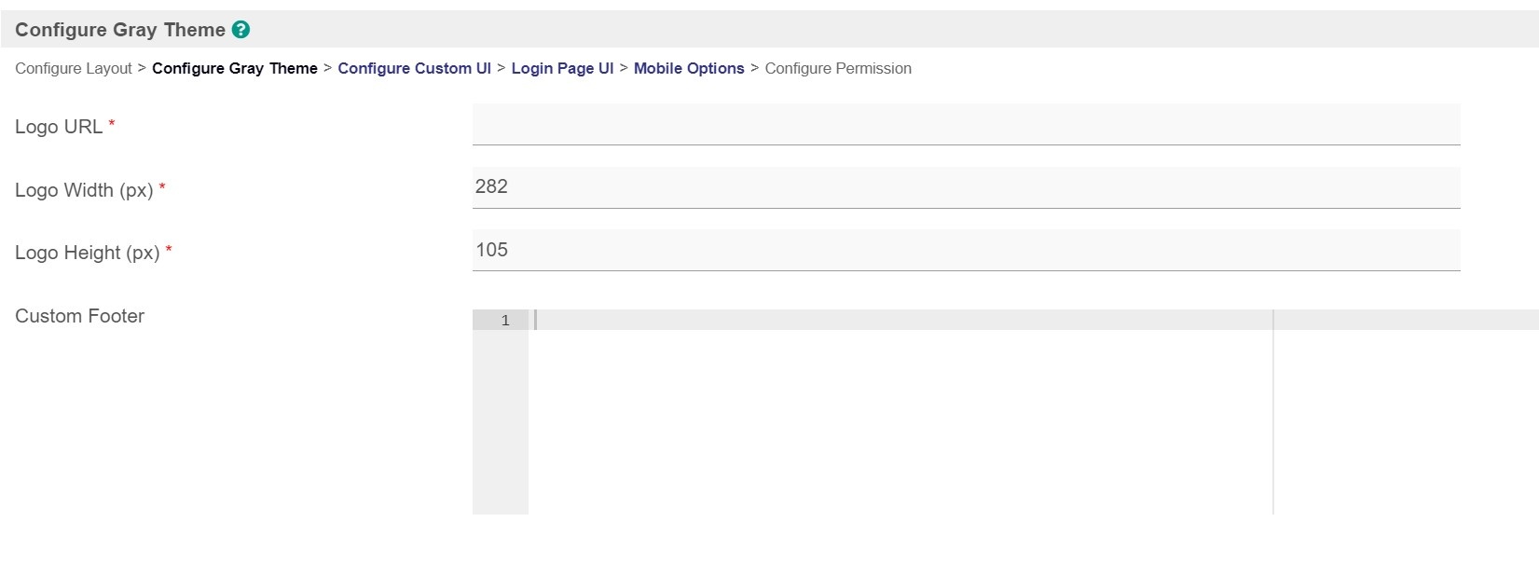Click the Configure Gray Theme page heading
The image size is (1539, 563).
(x=120, y=30)
